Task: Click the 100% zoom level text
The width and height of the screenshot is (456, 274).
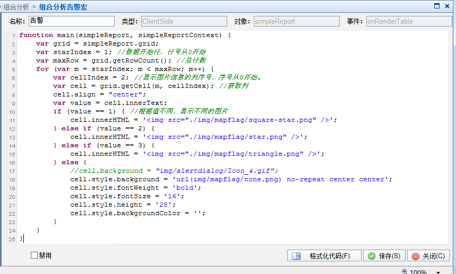Action: pyautogui.click(x=418, y=272)
